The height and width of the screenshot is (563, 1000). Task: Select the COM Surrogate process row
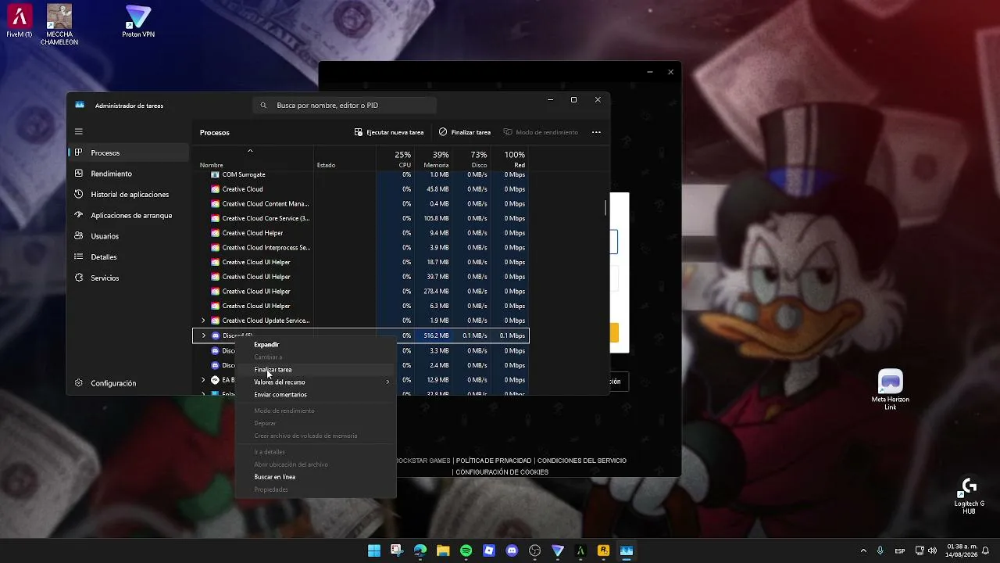coord(361,174)
